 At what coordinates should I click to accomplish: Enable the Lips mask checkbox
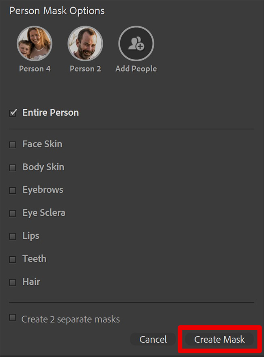coord(13,236)
